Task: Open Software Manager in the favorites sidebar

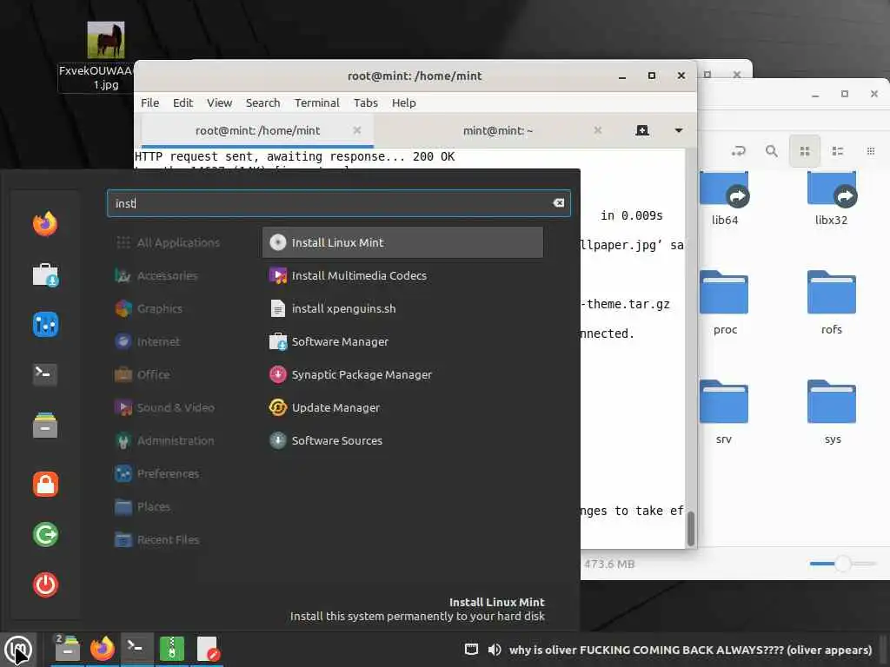Action: pos(45,274)
